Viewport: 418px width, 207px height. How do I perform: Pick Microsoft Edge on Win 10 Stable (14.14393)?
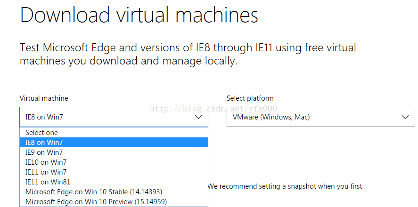click(114, 191)
